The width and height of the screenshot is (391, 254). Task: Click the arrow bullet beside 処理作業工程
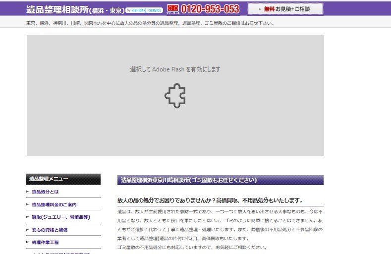tap(28, 242)
